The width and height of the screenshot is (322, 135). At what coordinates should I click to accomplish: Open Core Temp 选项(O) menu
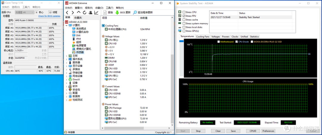[16, 7]
